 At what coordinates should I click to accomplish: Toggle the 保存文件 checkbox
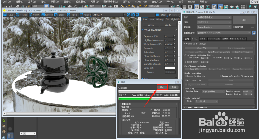pos(234,27)
